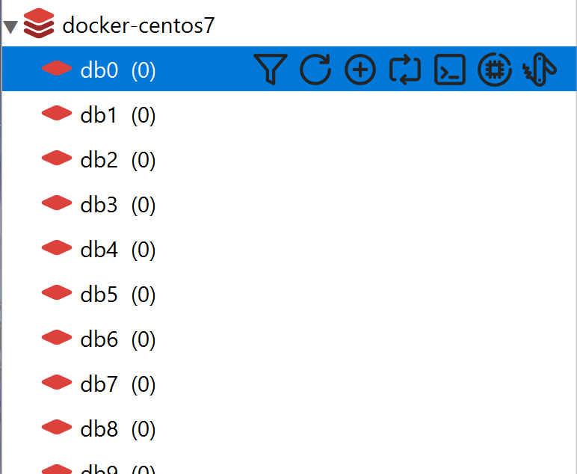Choose database db4

pyautogui.click(x=99, y=250)
